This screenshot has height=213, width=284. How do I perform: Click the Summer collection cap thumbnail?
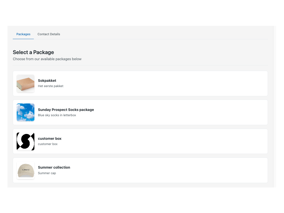tap(25, 170)
